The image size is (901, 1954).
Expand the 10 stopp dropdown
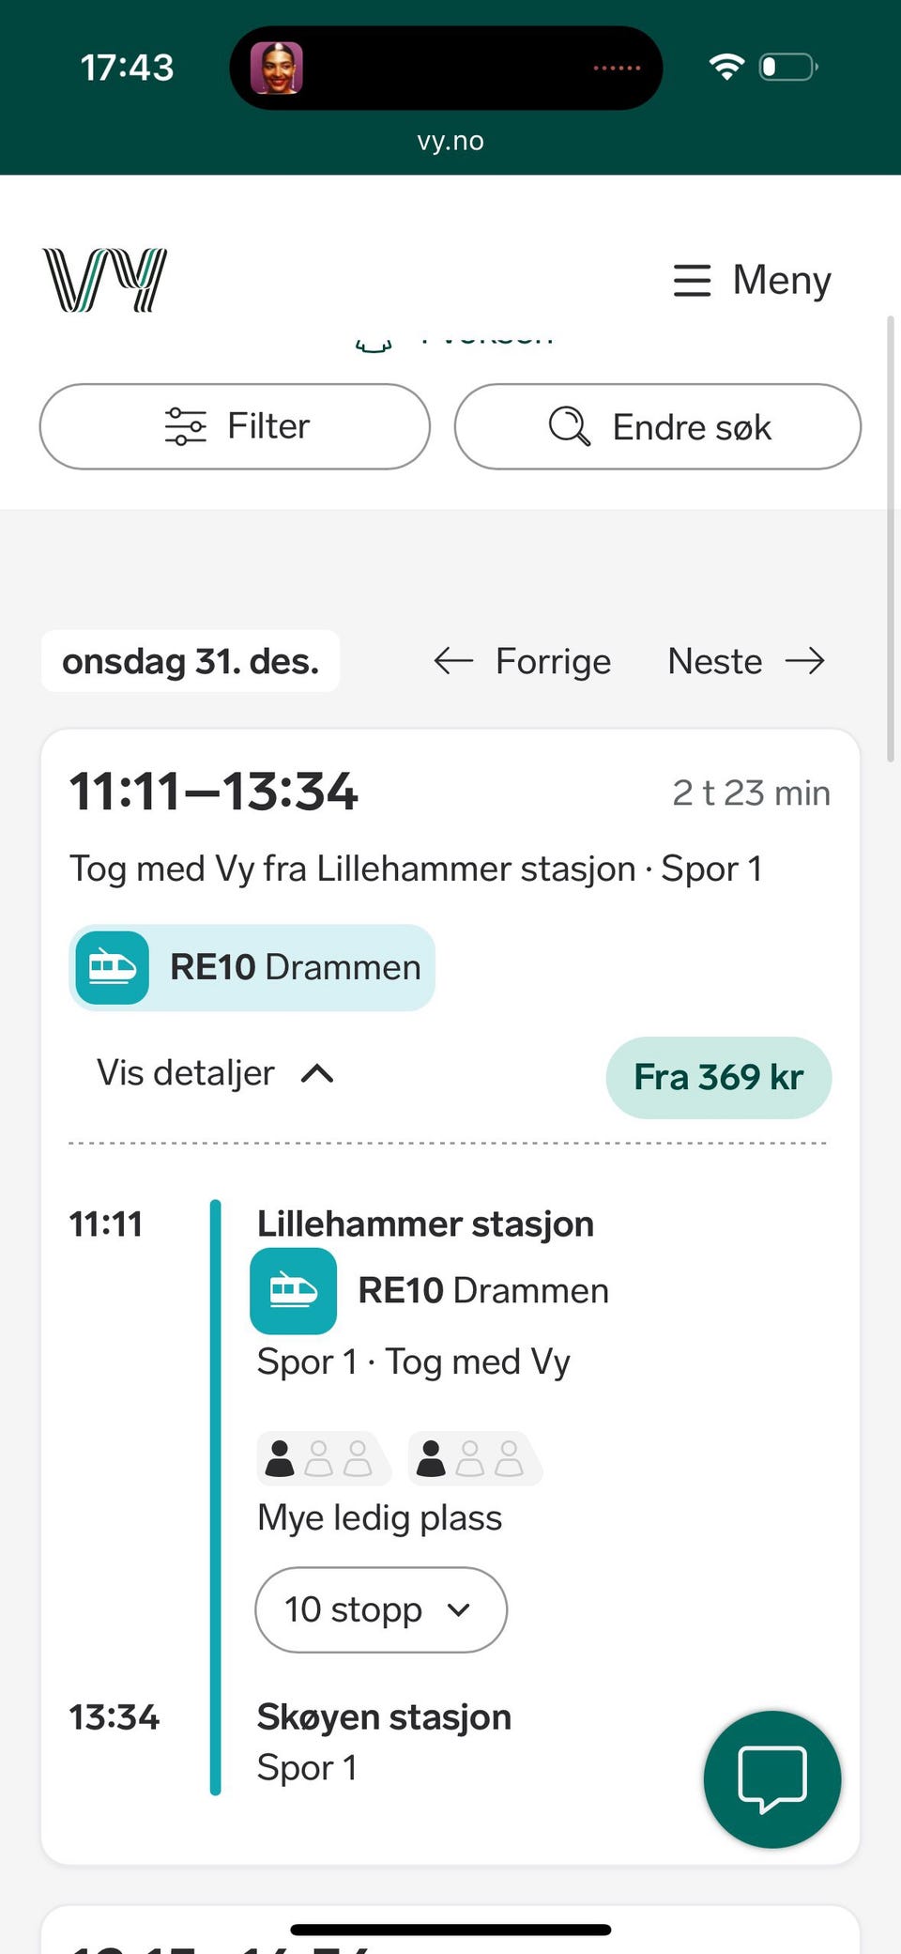click(381, 1609)
